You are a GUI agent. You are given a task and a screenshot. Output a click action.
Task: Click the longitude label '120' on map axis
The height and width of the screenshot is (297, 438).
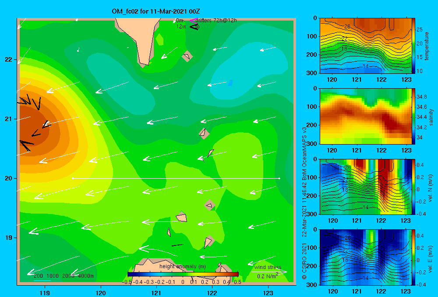pyautogui.click(x=101, y=293)
